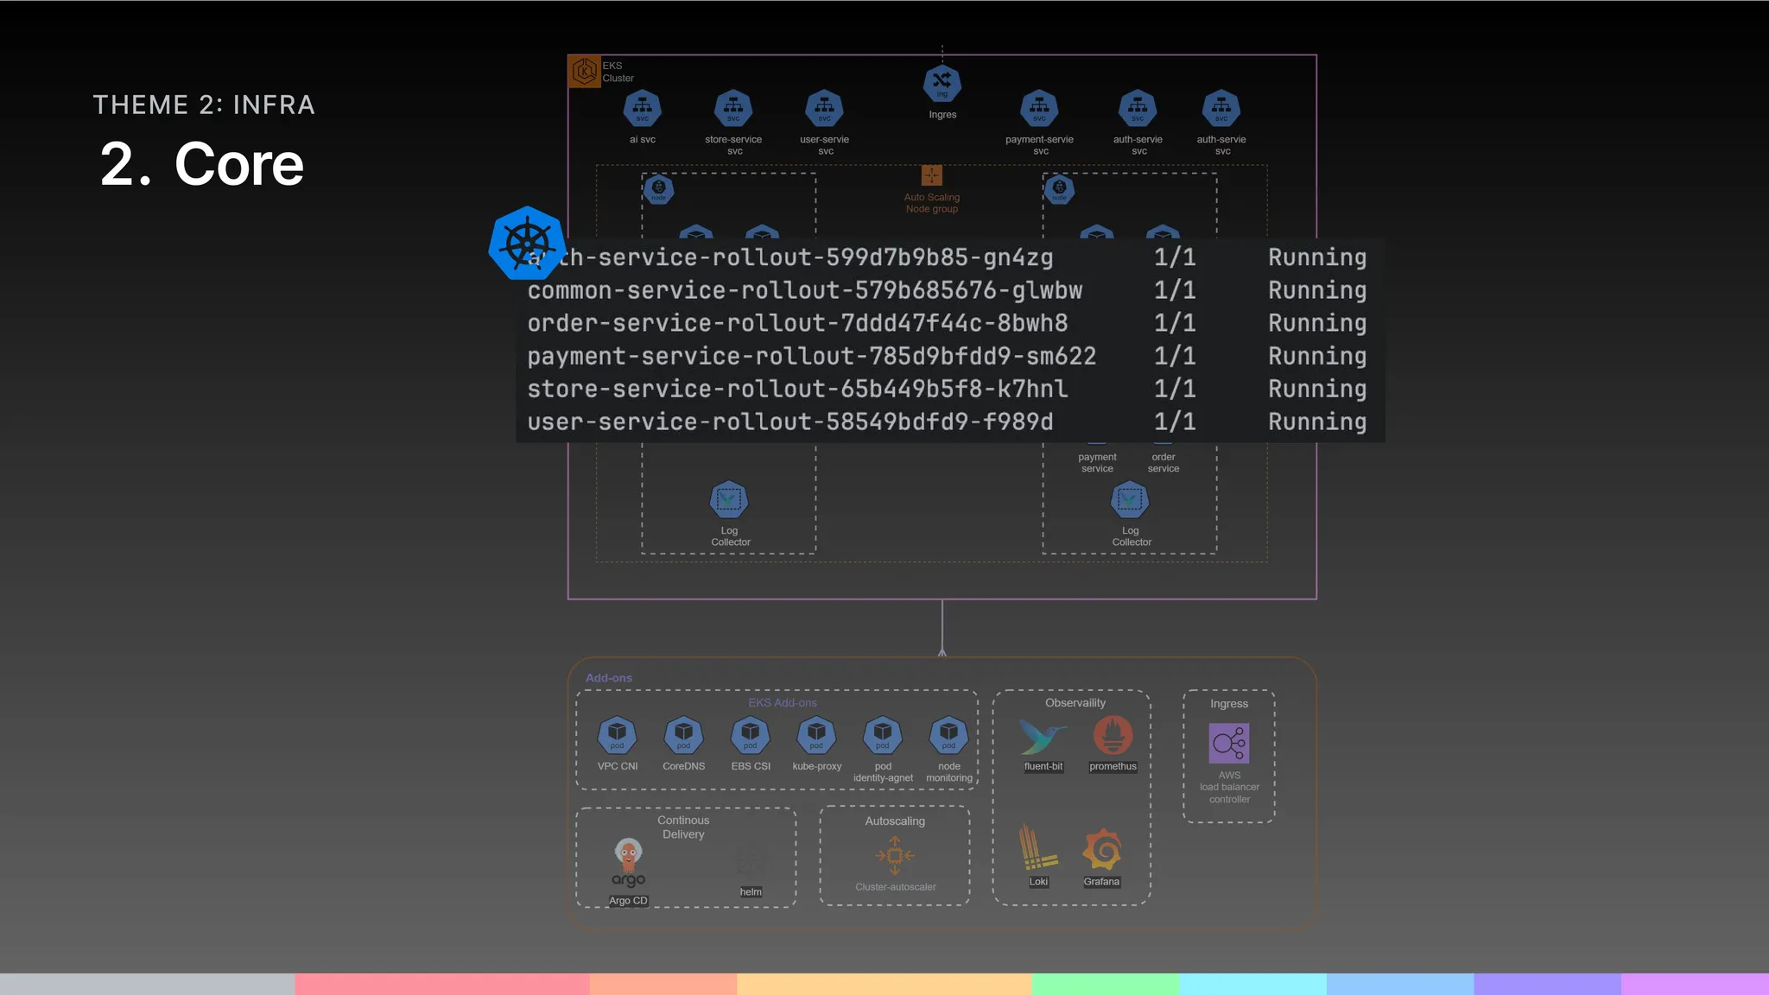
Task: Click the CoreDNS pod icon
Action: (x=683, y=735)
